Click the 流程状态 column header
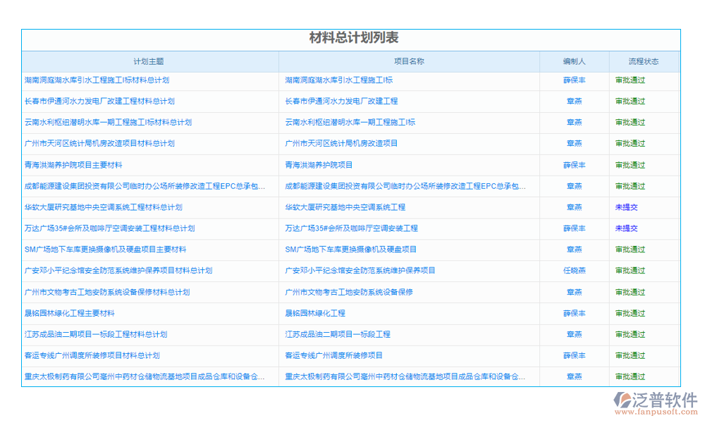 tap(644, 61)
